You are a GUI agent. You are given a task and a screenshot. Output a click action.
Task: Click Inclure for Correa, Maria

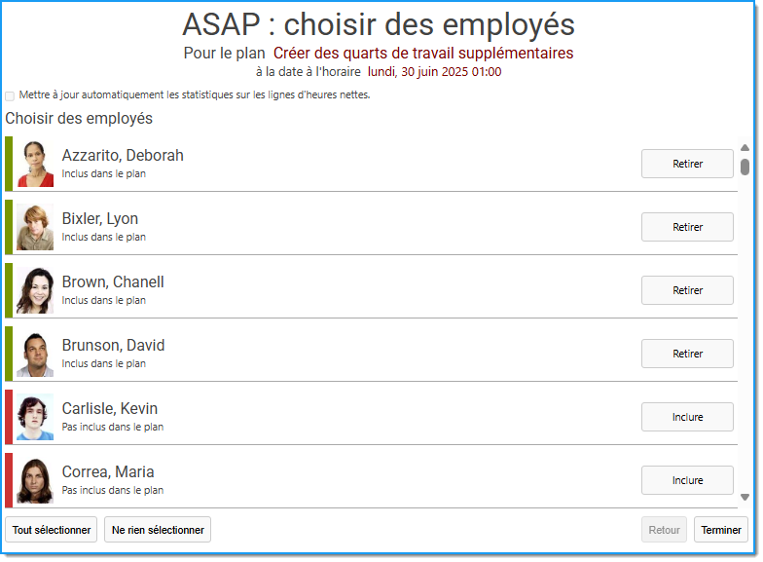(x=687, y=480)
